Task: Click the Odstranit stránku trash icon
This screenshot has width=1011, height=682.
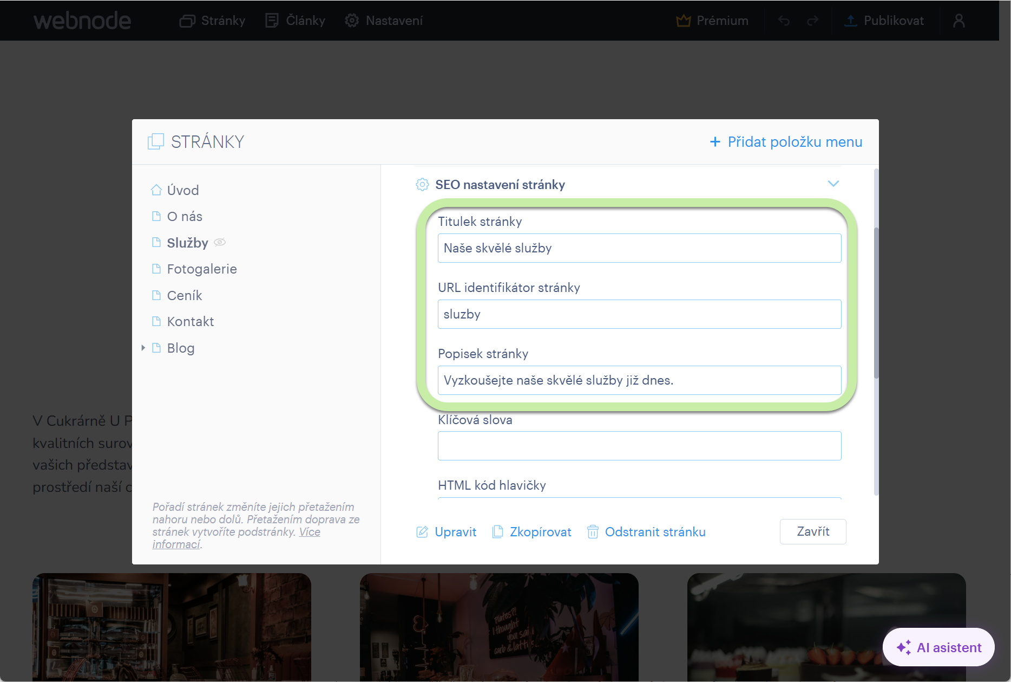Action: click(x=593, y=532)
